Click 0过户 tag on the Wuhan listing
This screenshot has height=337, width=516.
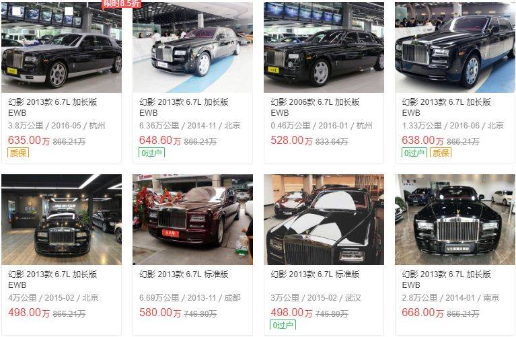tap(283, 325)
